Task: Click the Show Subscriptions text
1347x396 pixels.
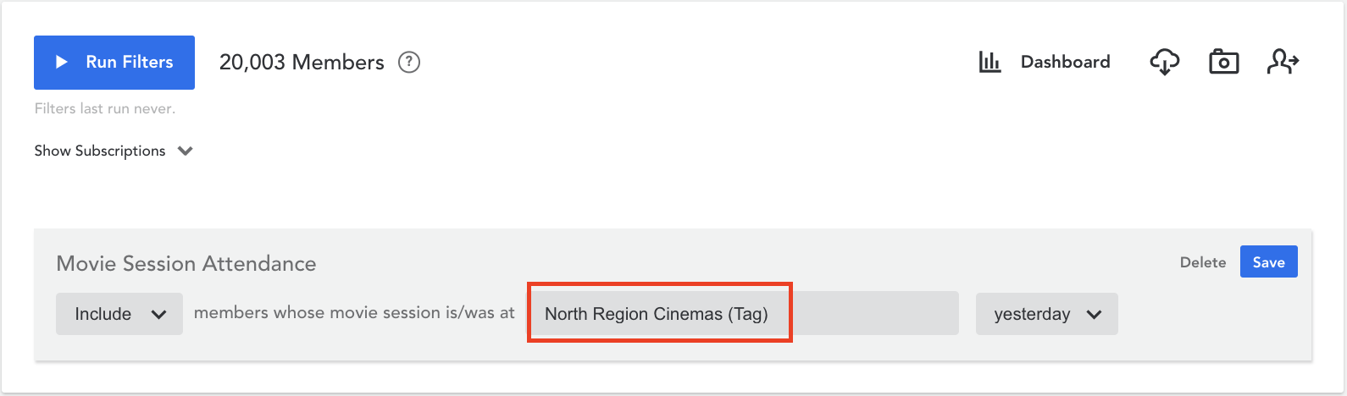Action: (x=100, y=151)
